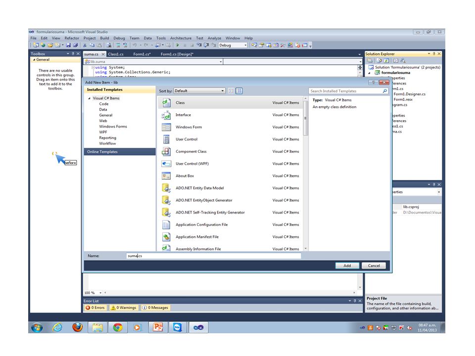Select the Class template icon
This screenshot has width=475, height=356.
click(166, 103)
